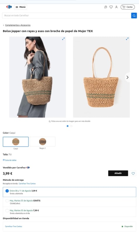Viewport: 139px width, 234px height.
Task: Select the 'Envío a domicilio' delivery option
Action: [69, 192]
